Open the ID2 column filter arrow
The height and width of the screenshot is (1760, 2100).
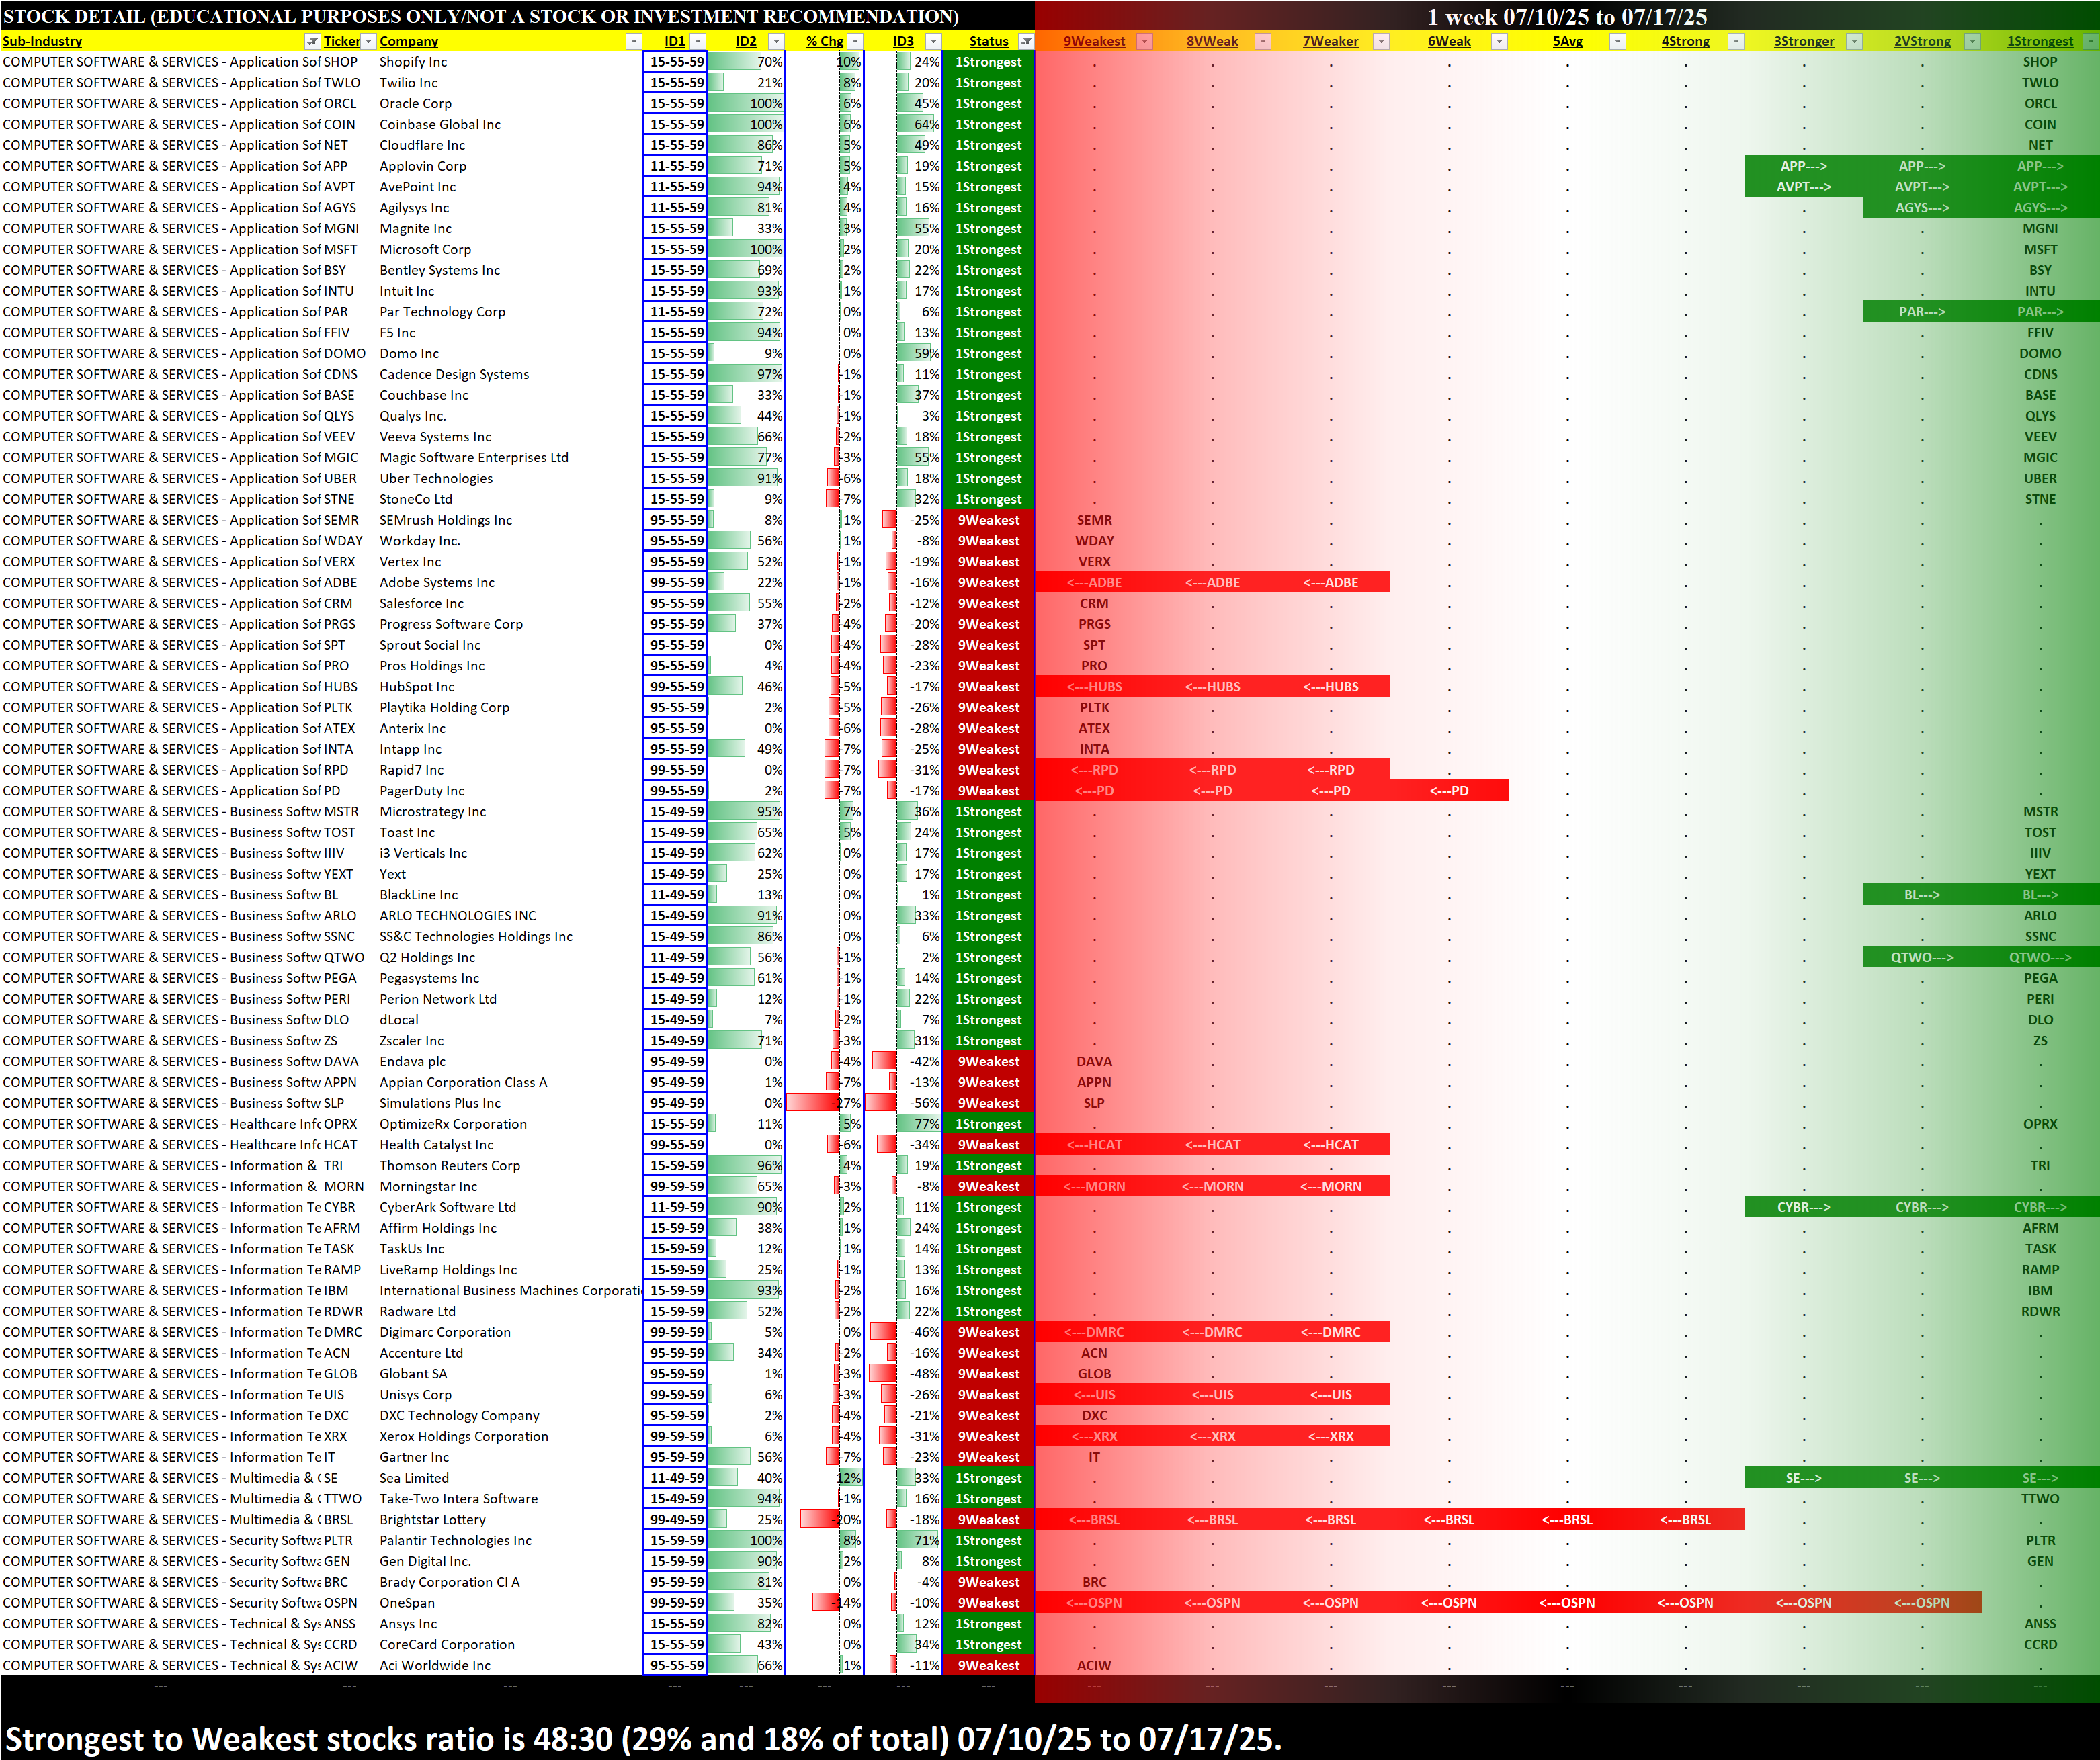point(776,41)
